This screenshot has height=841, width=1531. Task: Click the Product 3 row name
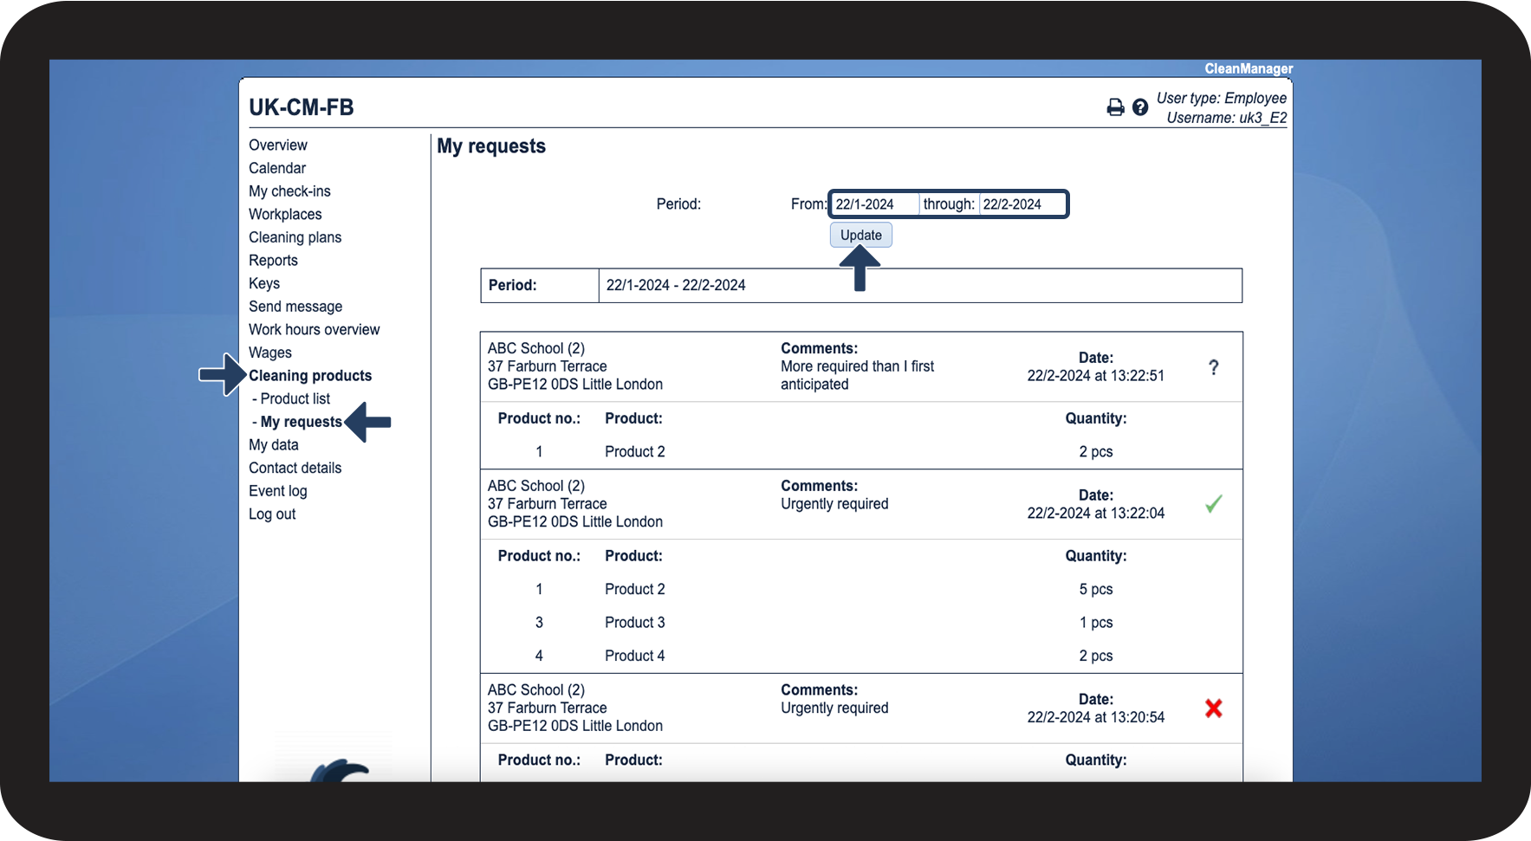635,623
